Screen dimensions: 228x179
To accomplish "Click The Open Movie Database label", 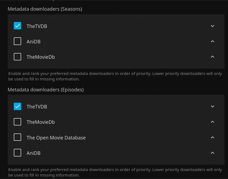I will point(56,138).
